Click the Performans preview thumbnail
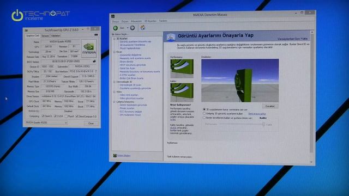349x196 pixels. 182,69
